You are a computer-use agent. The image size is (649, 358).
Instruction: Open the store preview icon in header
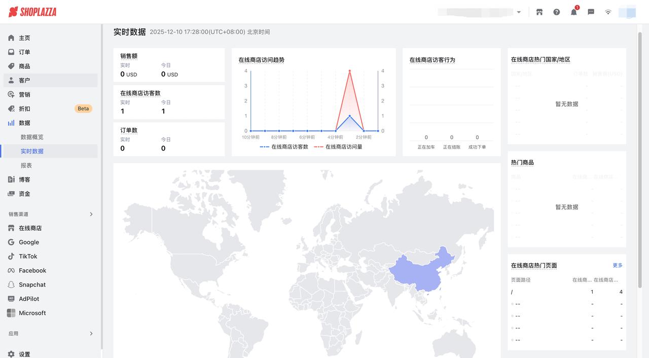[539, 12]
